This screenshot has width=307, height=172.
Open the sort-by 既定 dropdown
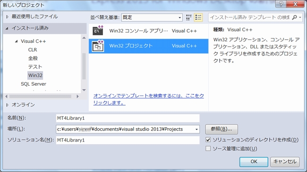tap(152, 17)
